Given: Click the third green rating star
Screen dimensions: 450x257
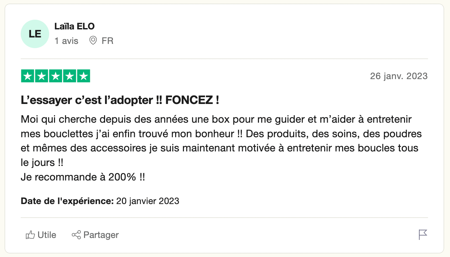Looking at the screenshot, I should coord(56,76).
